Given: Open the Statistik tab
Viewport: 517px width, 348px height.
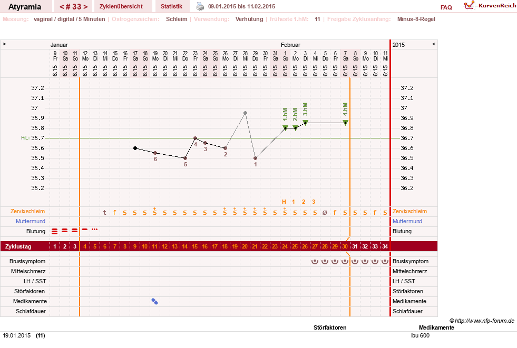Looking at the screenshot, I should [171, 7].
